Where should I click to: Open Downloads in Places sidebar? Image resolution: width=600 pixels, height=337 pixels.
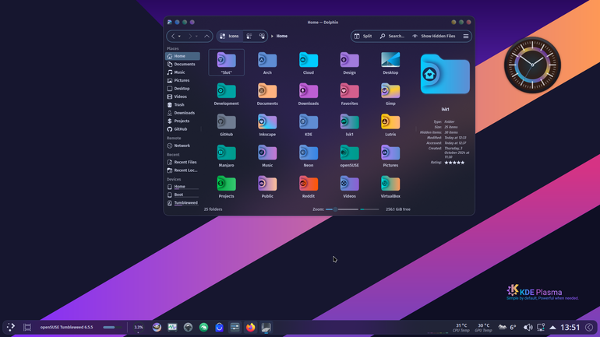click(x=182, y=113)
